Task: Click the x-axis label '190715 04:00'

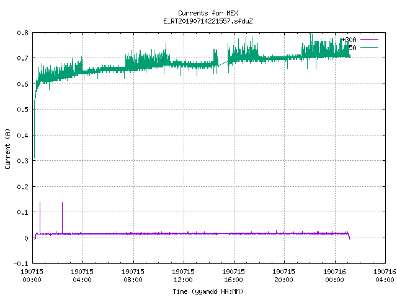Action: click(83, 275)
